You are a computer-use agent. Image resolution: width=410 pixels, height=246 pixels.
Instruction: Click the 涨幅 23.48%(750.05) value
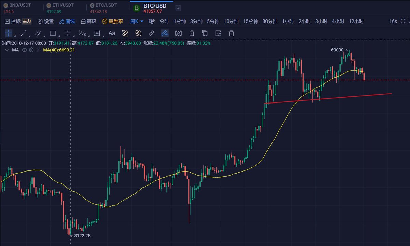[164, 43]
